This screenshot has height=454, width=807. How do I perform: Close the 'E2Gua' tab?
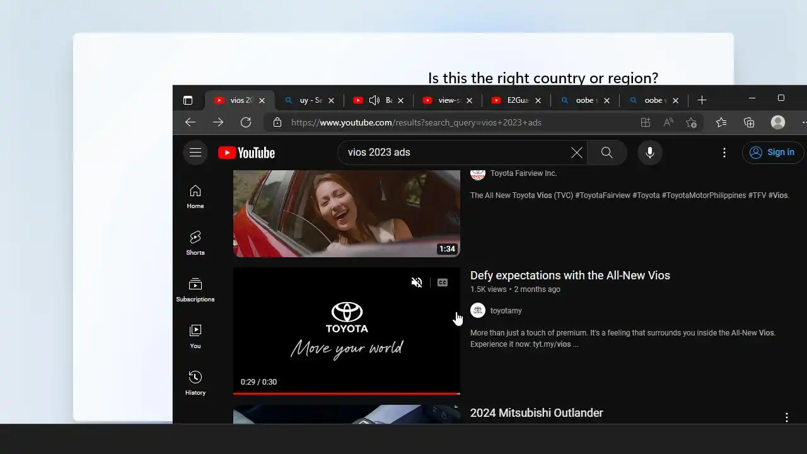[538, 100]
